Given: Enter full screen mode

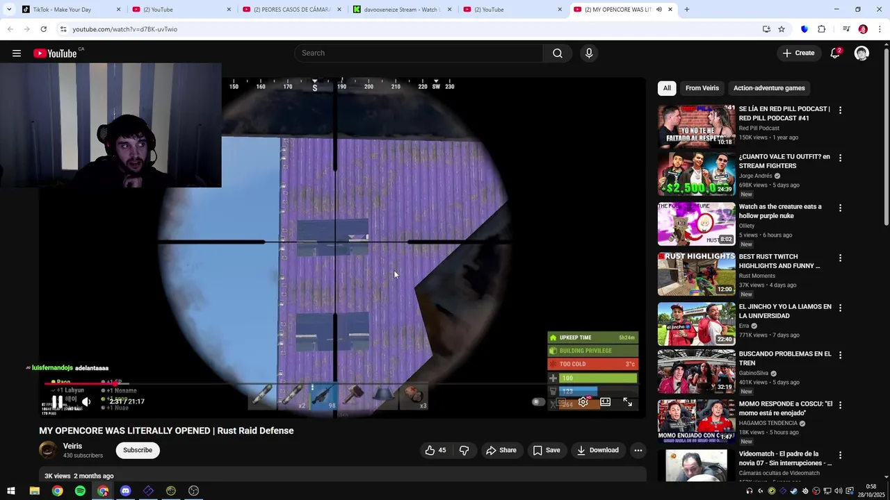Looking at the screenshot, I should [628, 401].
